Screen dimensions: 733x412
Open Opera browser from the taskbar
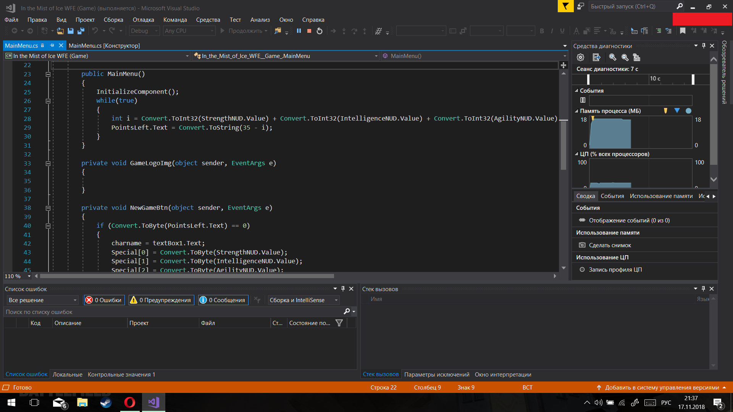pyautogui.click(x=129, y=402)
